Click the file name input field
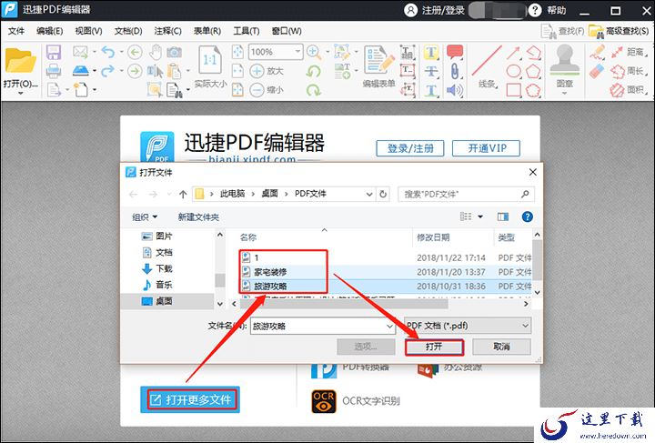Viewport: 655px width, 443px height. click(x=322, y=326)
